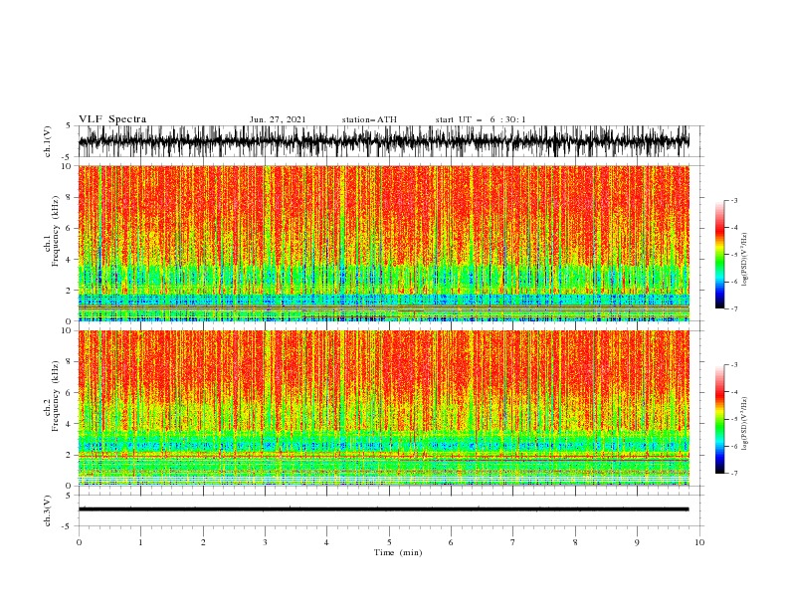Click the ch.1 color bar log(PSD) label
This screenshot has width=788, height=609.
(x=745, y=260)
